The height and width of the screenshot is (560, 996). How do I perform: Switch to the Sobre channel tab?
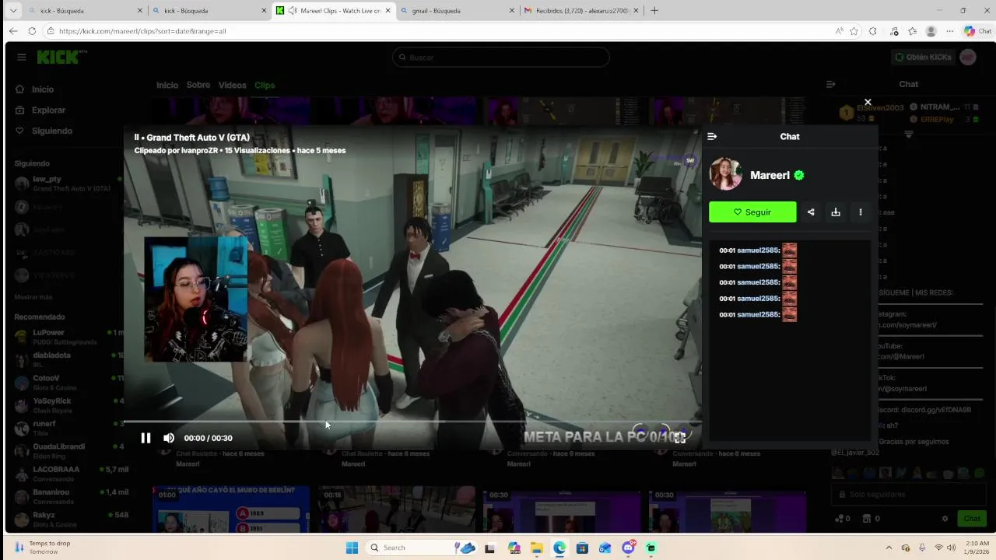point(198,85)
